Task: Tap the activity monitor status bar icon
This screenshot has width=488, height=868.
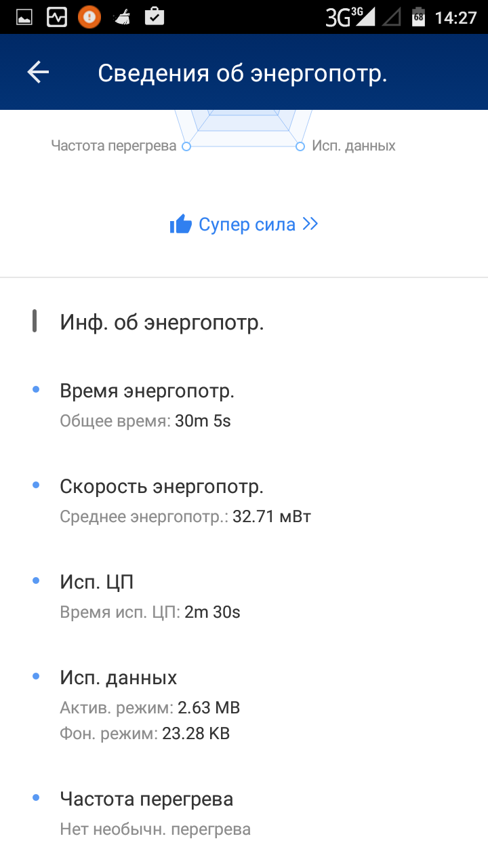Action: click(x=57, y=16)
